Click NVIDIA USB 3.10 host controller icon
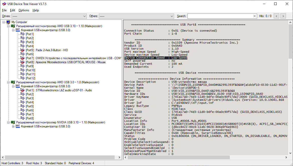The width and height of the screenshot is (293, 166). (13, 122)
